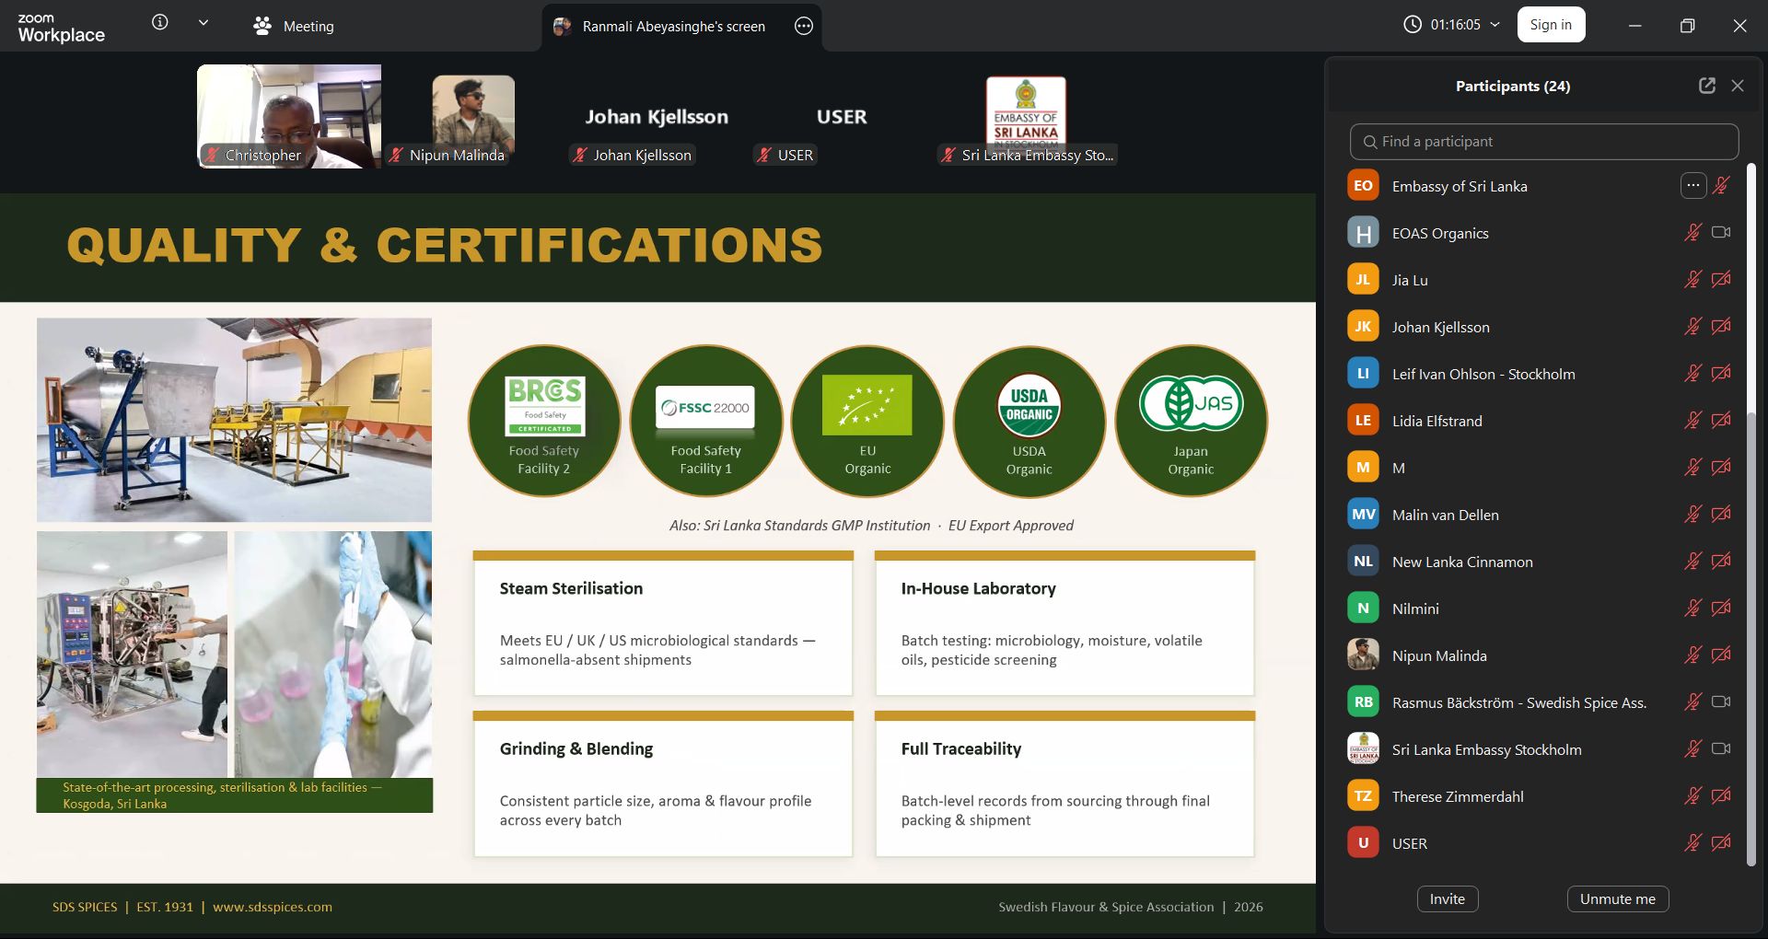
Task: Open more options for Embassy of Sri Lanka
Action: coord(1692,186)
